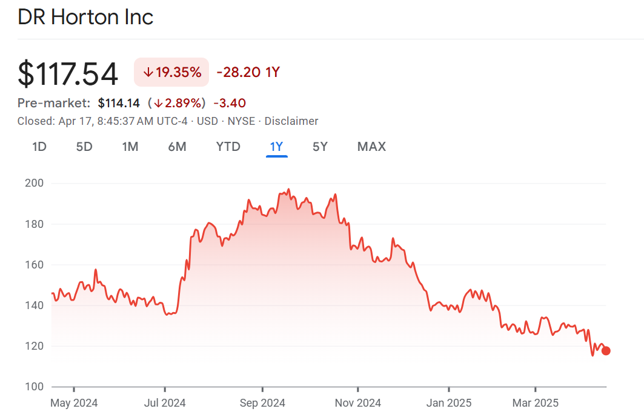Image resolution: width=644 pixels, height=420 pixels.
Task: Click the down arrow in percent badge
Action: 148,73
